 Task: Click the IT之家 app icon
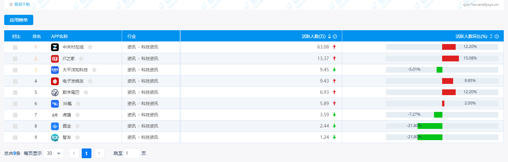[x=55, y=59]
